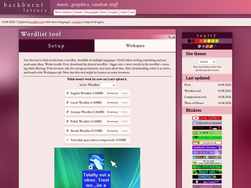The image size is (251, 188).
Task: Click the dolphin shortcut icon in the image
Action: pyautogui.click(x=96, y=162)
